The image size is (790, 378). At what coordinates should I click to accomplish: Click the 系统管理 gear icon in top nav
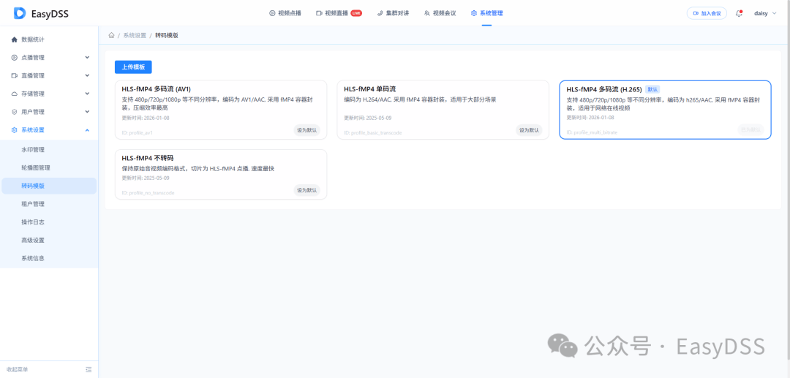point(473,13)
